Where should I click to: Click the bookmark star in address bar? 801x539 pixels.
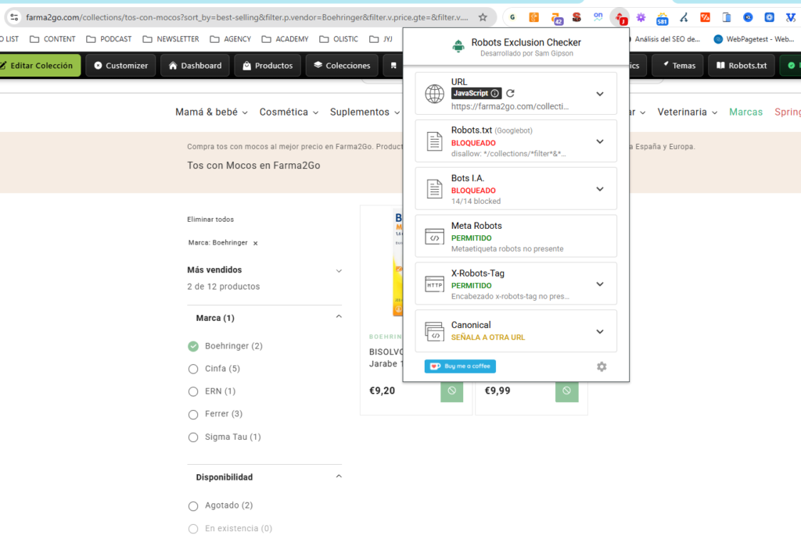tap(483, 17)
